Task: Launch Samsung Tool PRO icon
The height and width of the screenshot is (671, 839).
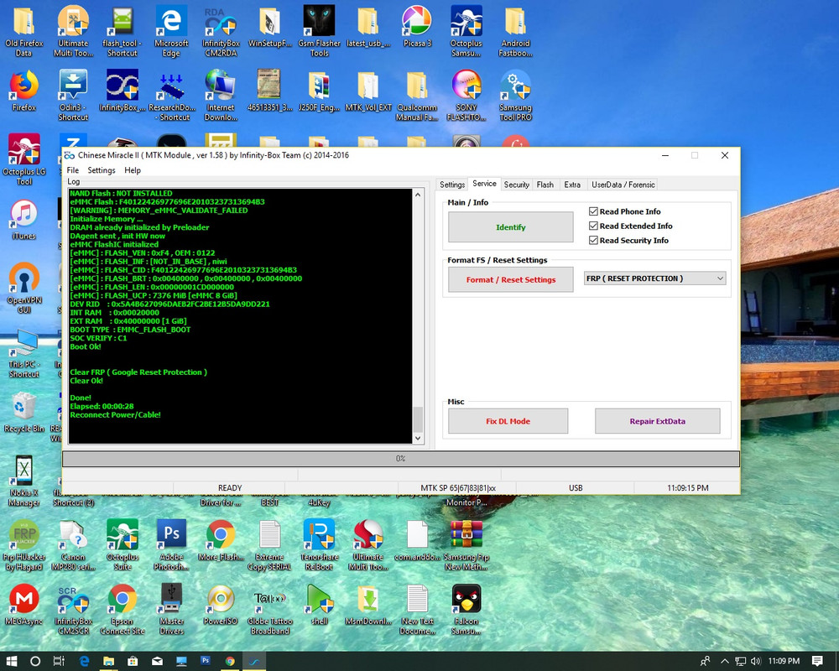Action: [515, 96]
